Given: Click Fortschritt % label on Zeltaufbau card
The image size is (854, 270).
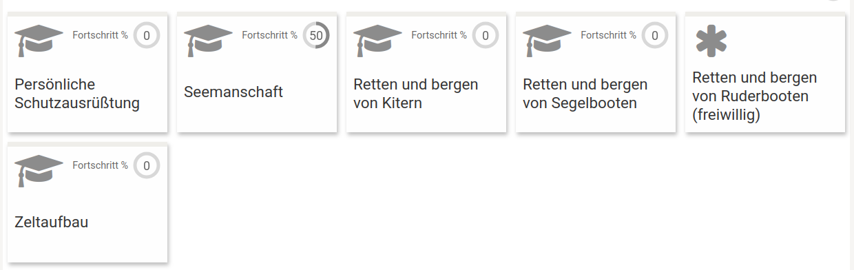Looking at the screenshot, I should coord(101,165).
